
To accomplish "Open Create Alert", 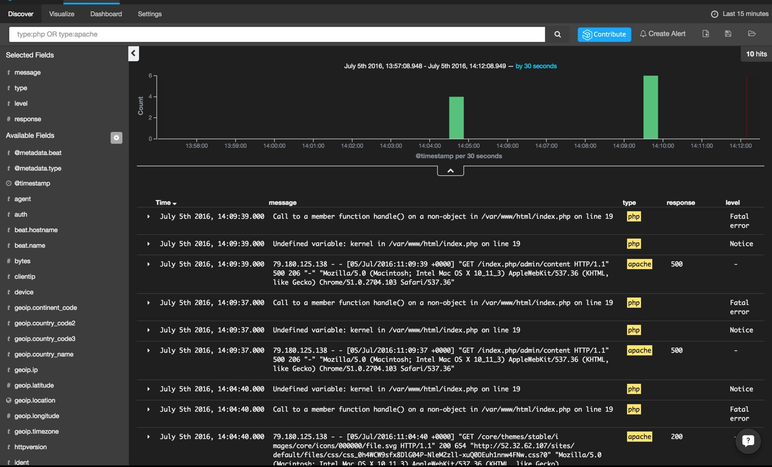I will pyautogui.click(x=663, y=33).
